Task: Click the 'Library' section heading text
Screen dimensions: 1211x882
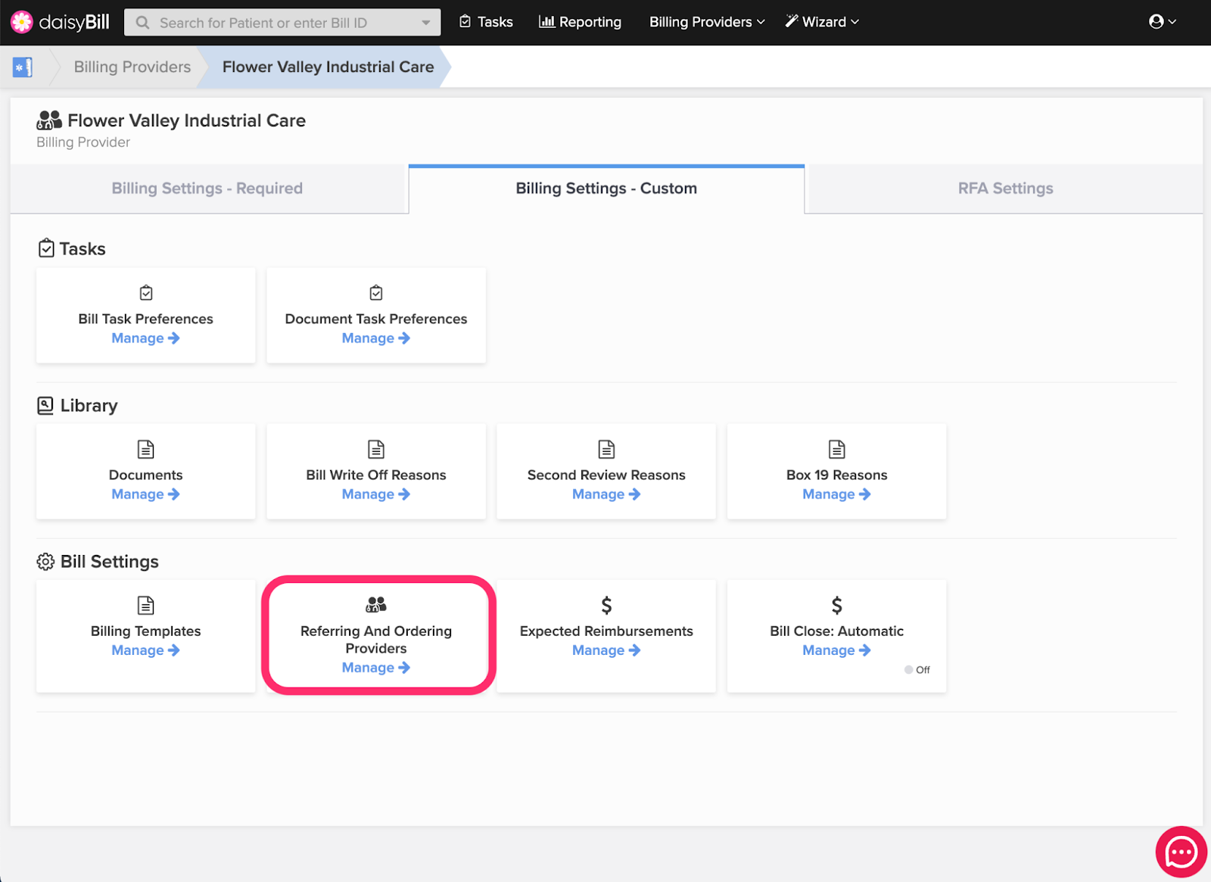Action: click(89, 406)
